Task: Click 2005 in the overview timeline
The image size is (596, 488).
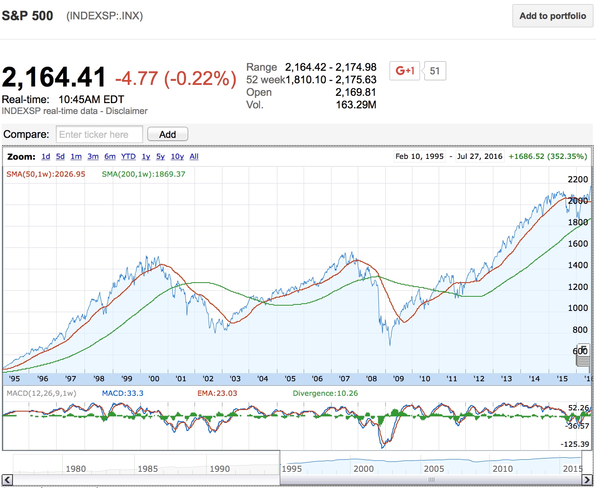Action: (434, 469)
